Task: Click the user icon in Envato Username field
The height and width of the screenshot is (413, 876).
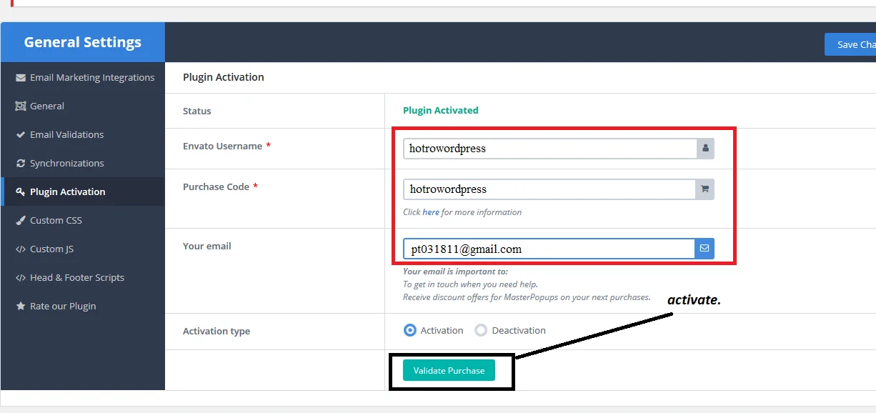Action: pyautogui.click(x=705, y=149)
